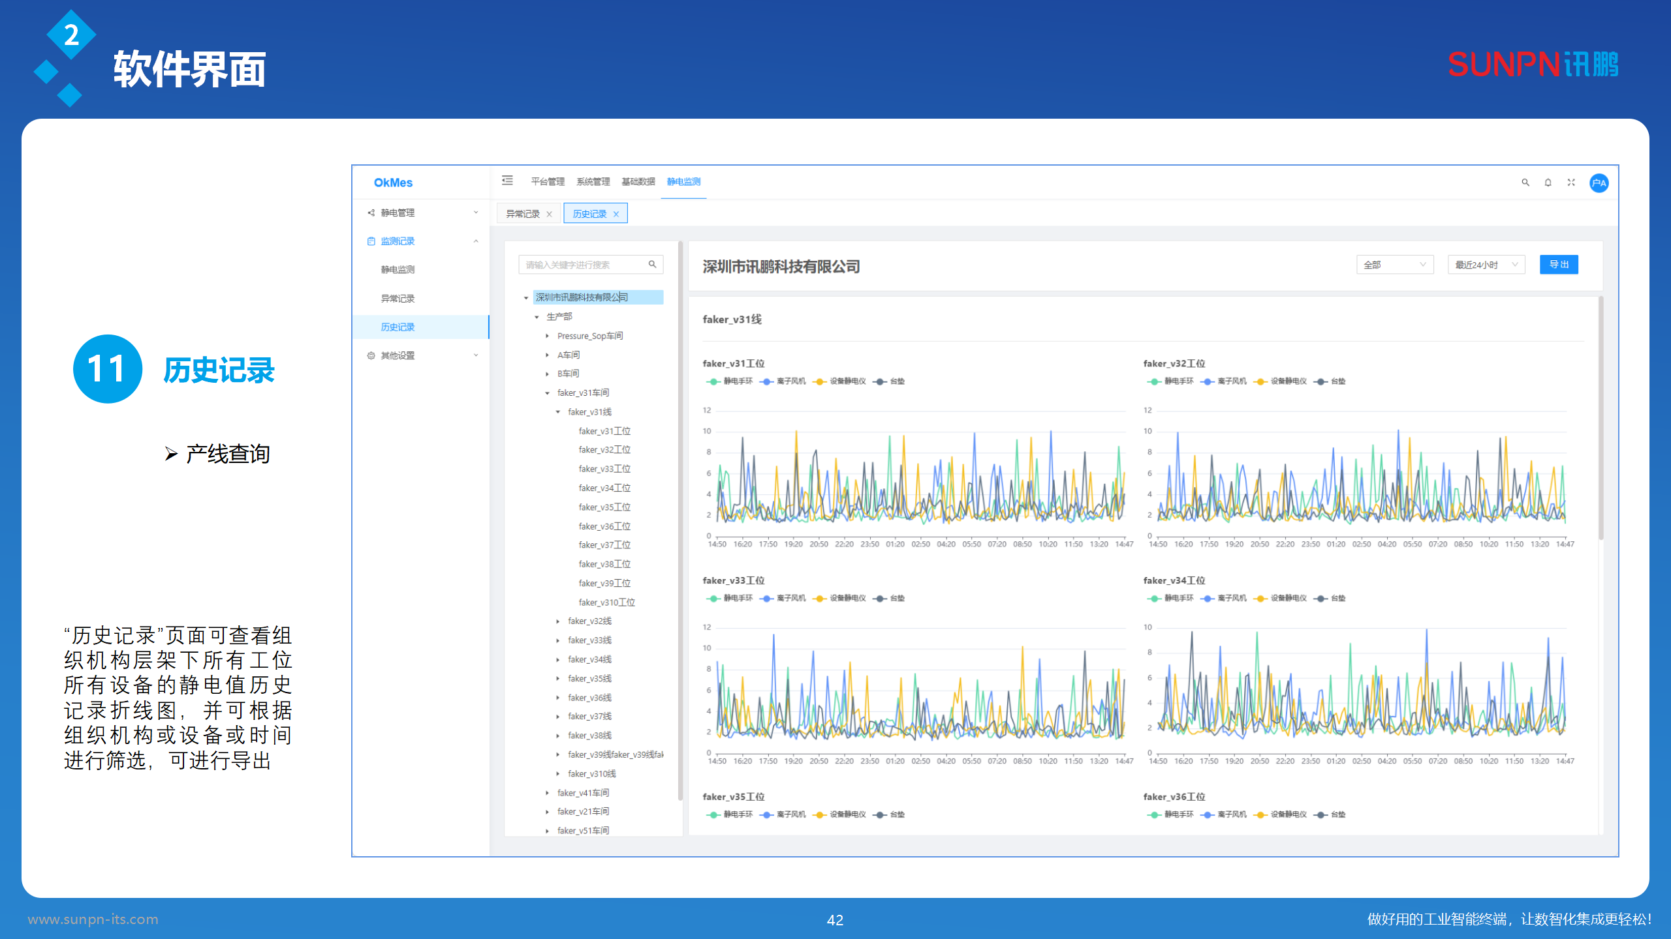
Task: Open the 全部 device filter dropdown
Action: [x=1394, y=265]
